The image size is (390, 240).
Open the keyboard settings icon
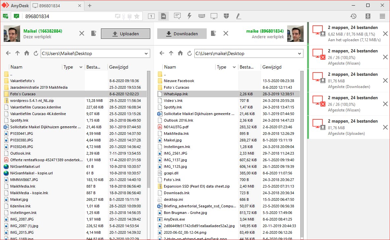click(x=202, y=16)
